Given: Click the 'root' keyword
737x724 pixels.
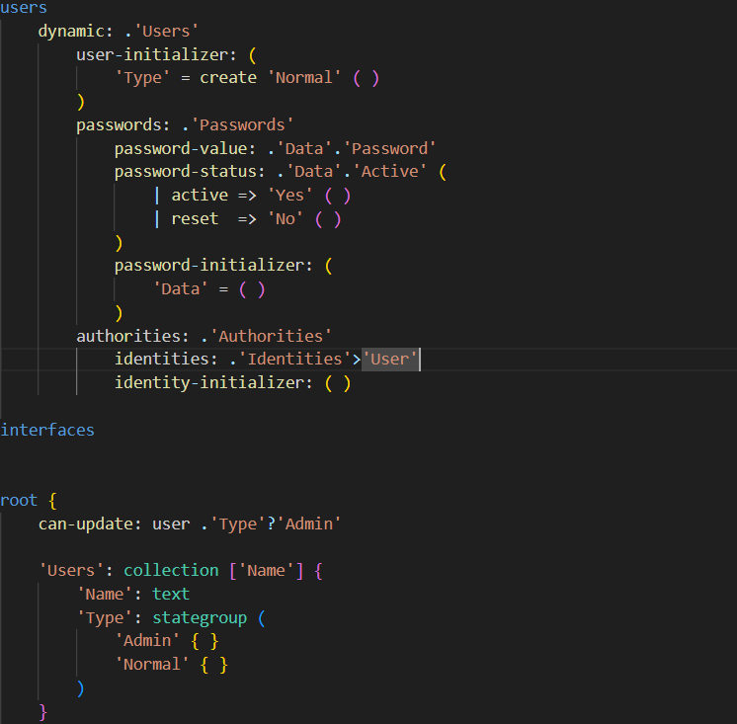Looking at the screenshot, I should [x=19, y=500].
